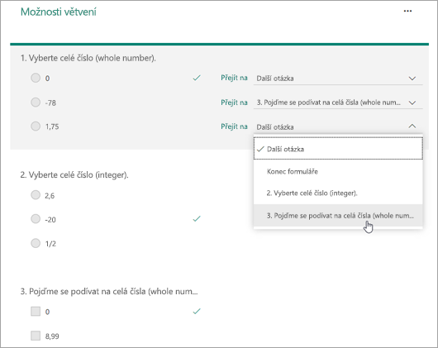Select radio option -78
The width and height of the screenshot is (438, 348).
[x=36, y=102]
